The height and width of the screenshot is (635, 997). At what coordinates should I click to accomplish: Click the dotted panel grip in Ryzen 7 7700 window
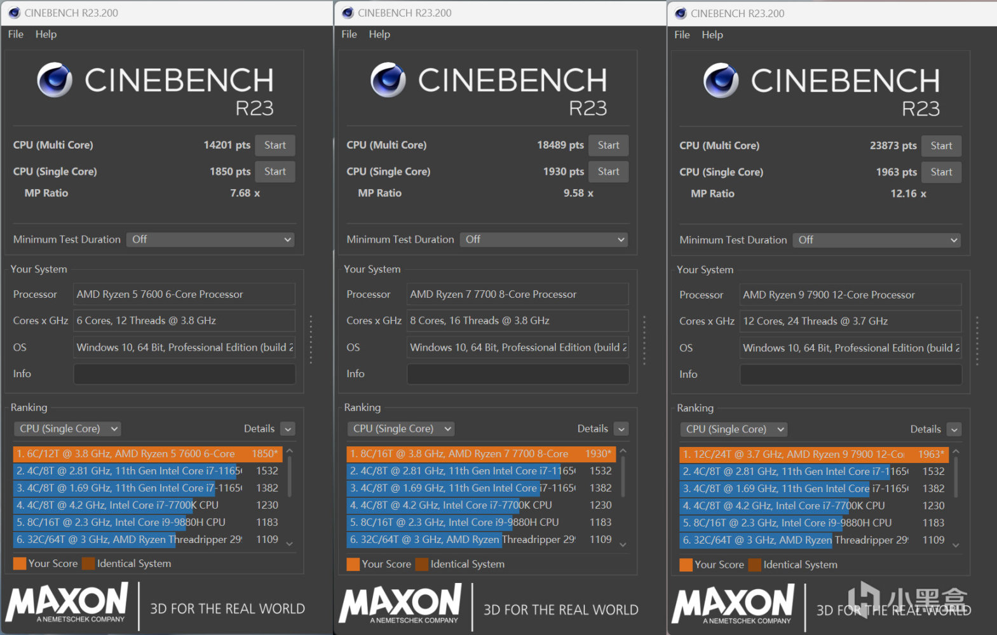click(644, 340)
